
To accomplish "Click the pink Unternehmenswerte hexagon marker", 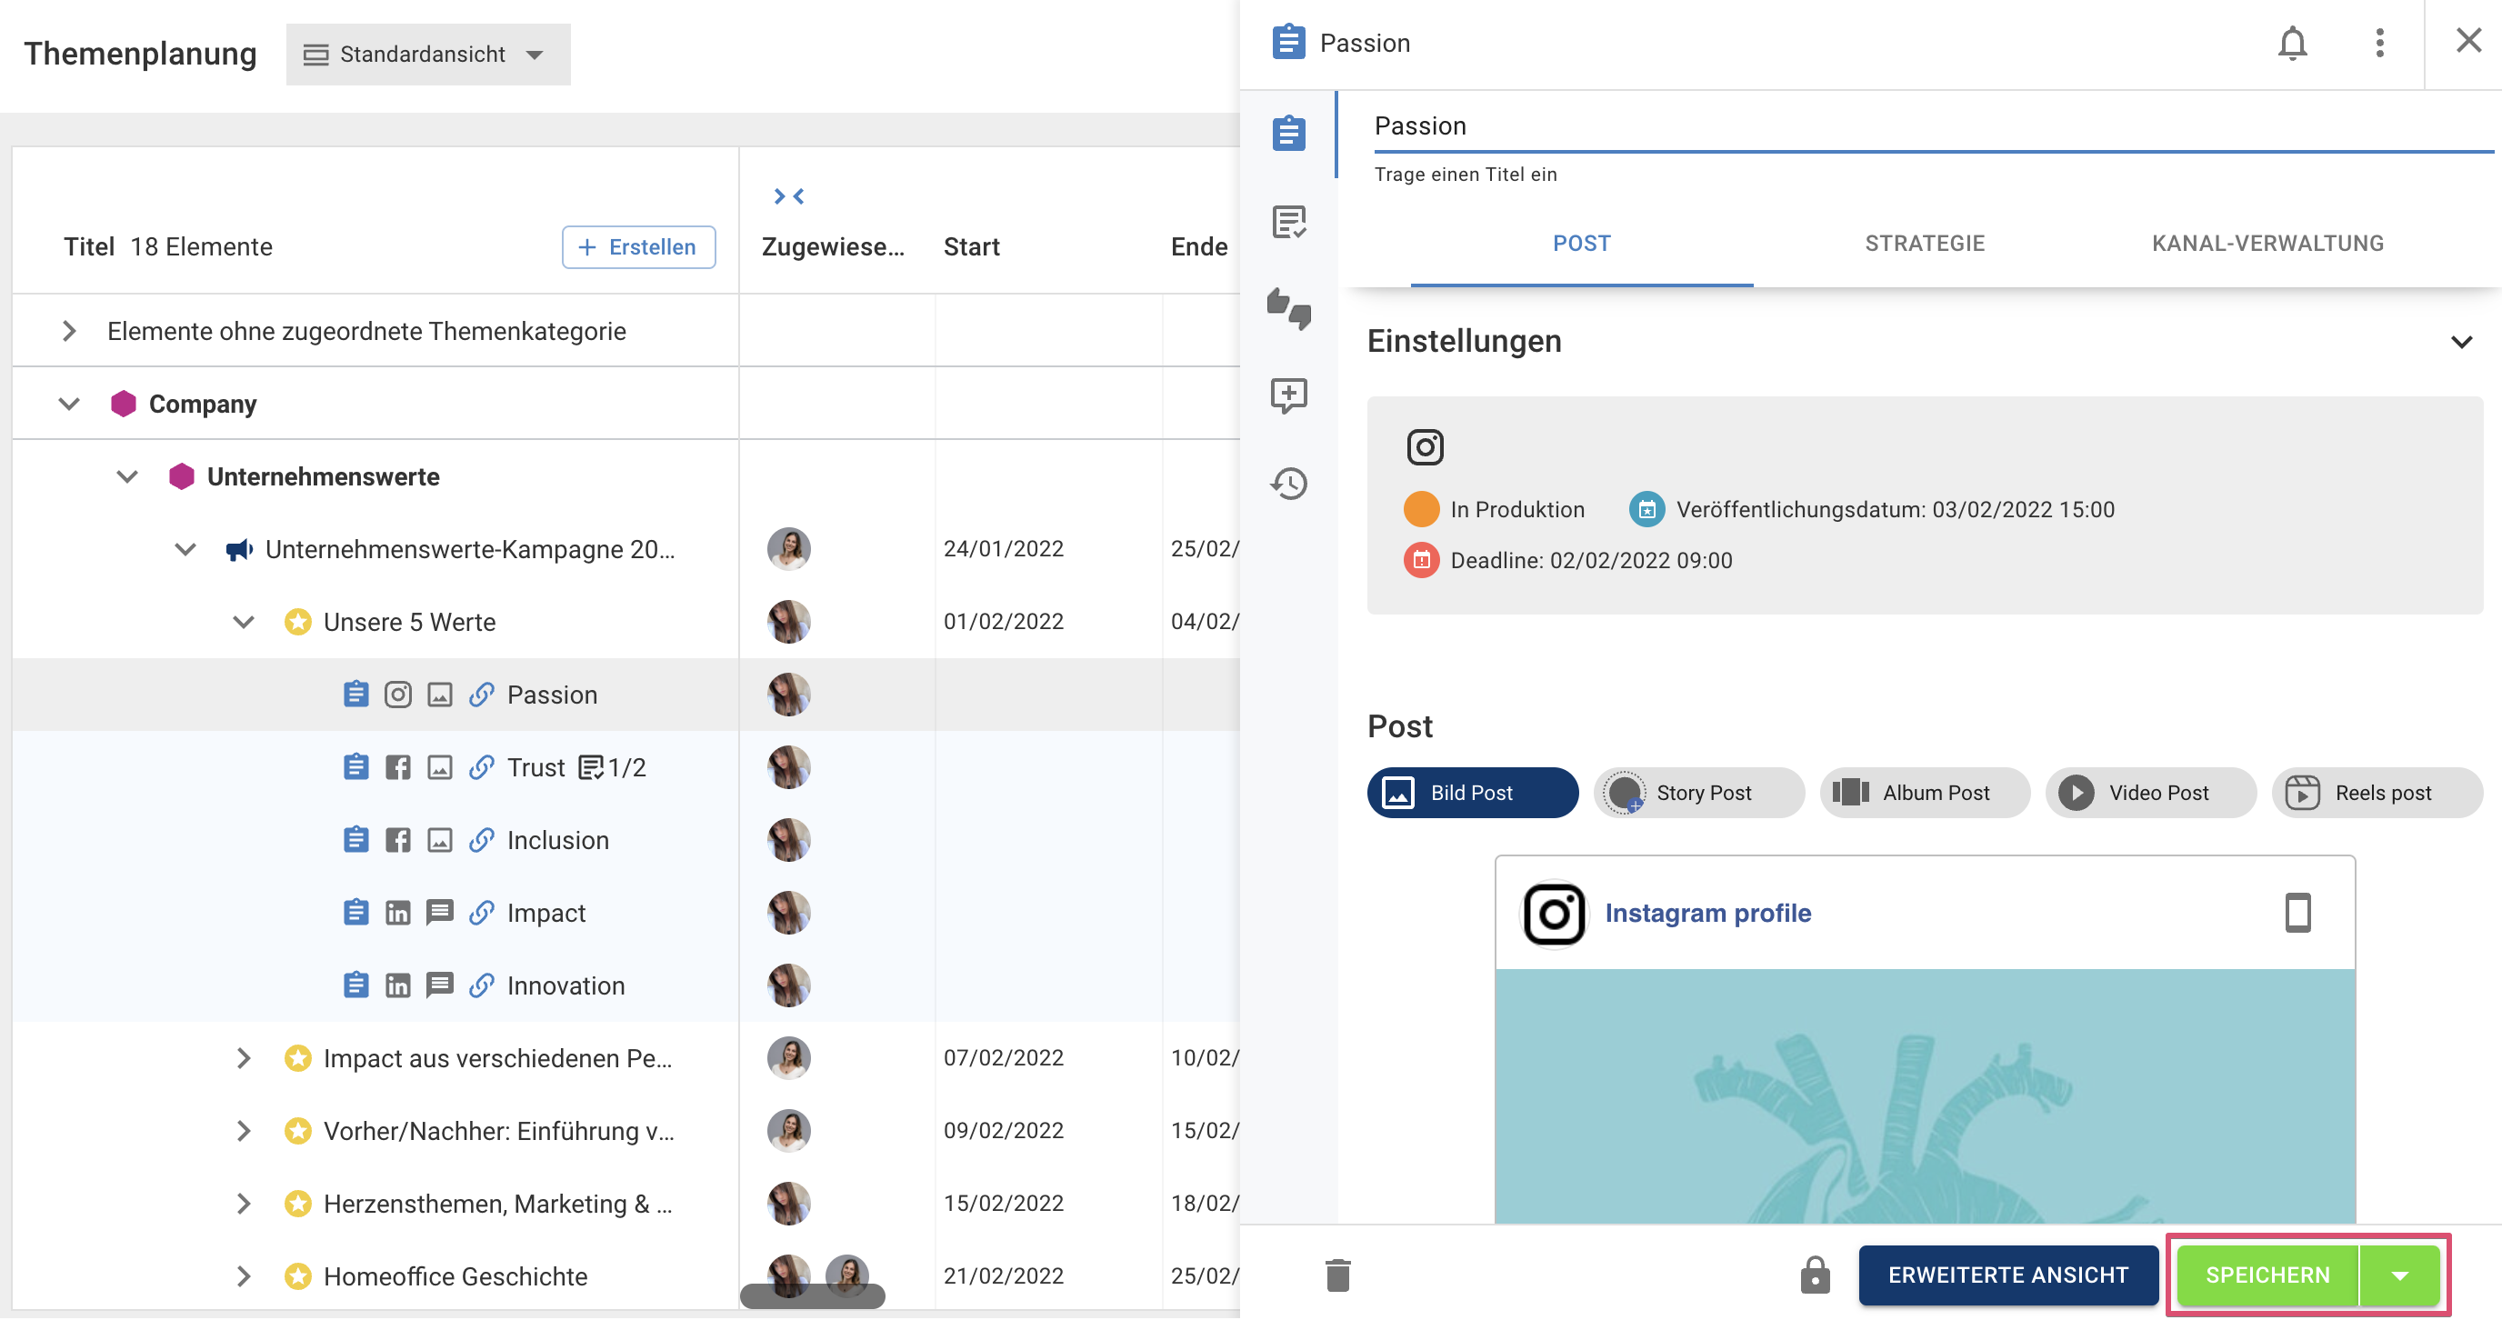I will (182, 477).
